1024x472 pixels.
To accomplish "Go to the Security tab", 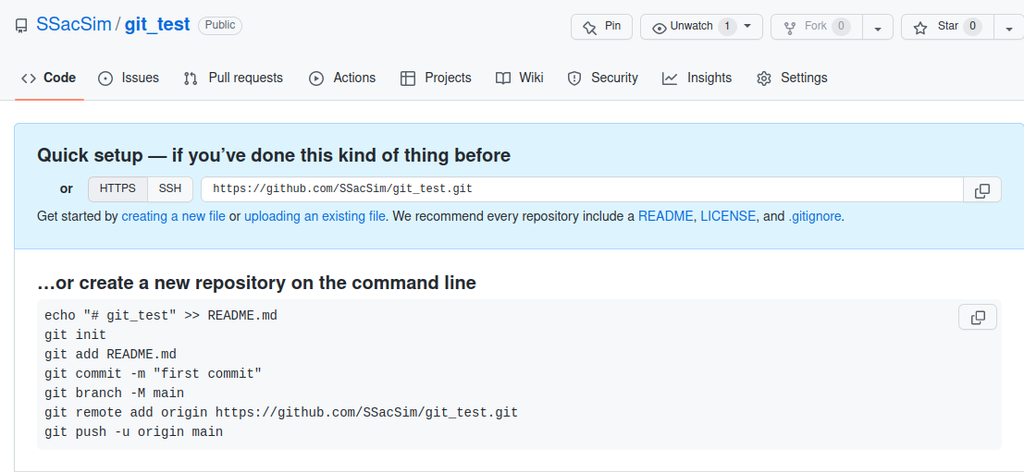I will click(602, 79).
